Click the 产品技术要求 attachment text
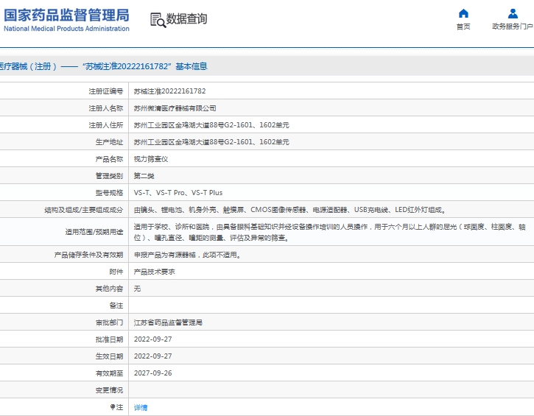This screenshot has height=416, width=534. tap(154, 272)
